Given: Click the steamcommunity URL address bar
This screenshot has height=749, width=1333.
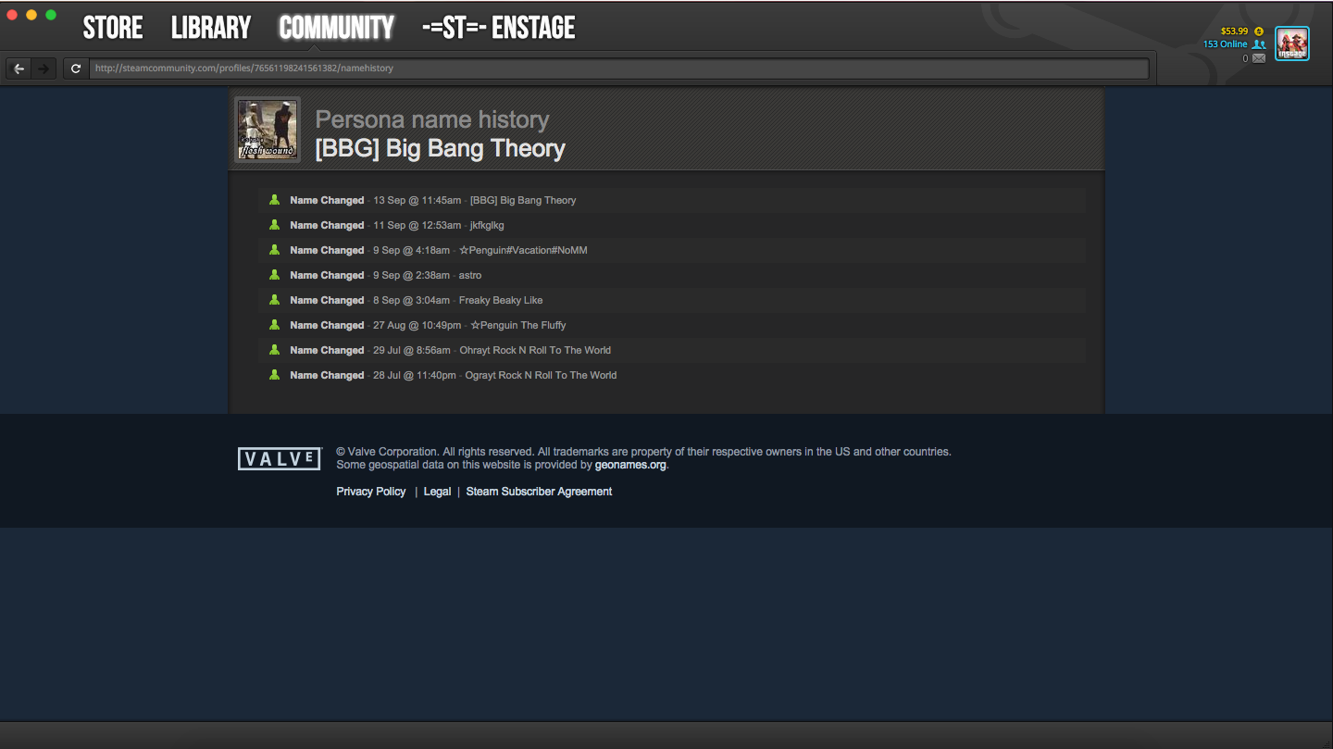Looking at the screenshot, I should tap(619, 69).
